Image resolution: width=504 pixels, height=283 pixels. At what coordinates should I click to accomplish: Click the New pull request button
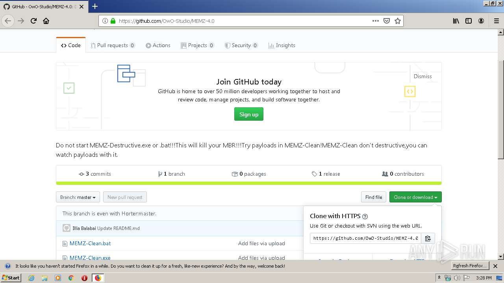125,197
